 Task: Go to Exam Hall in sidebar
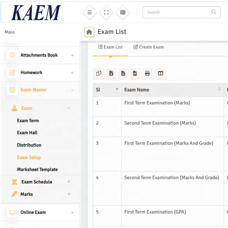point(27,133)
